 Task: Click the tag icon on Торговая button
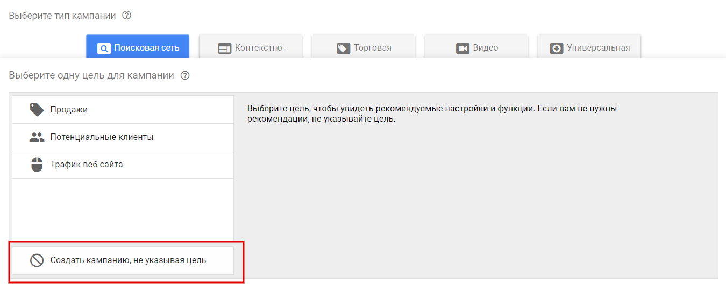click(x=343, y=48)
